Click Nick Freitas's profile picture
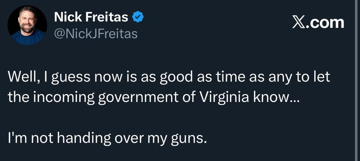 click(x=27, y=25)
